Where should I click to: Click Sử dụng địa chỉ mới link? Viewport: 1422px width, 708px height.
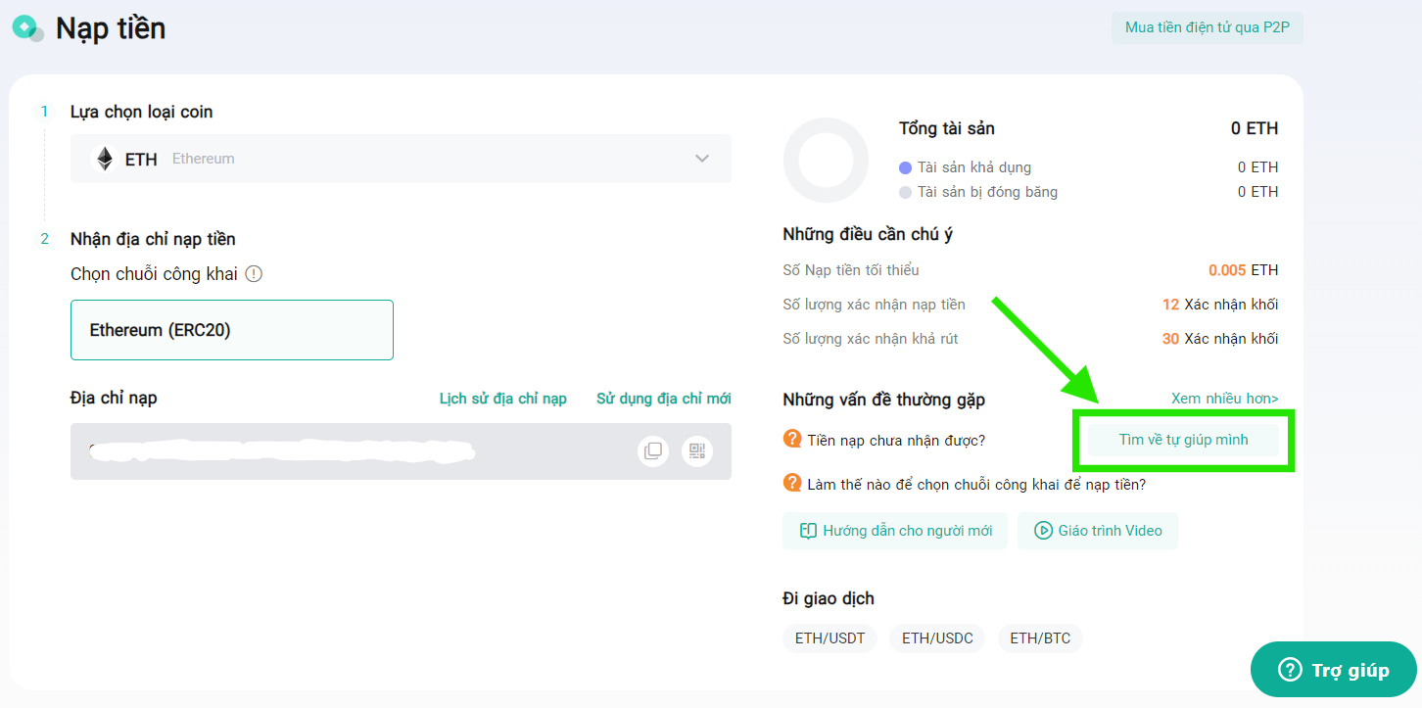click(663, 399)
